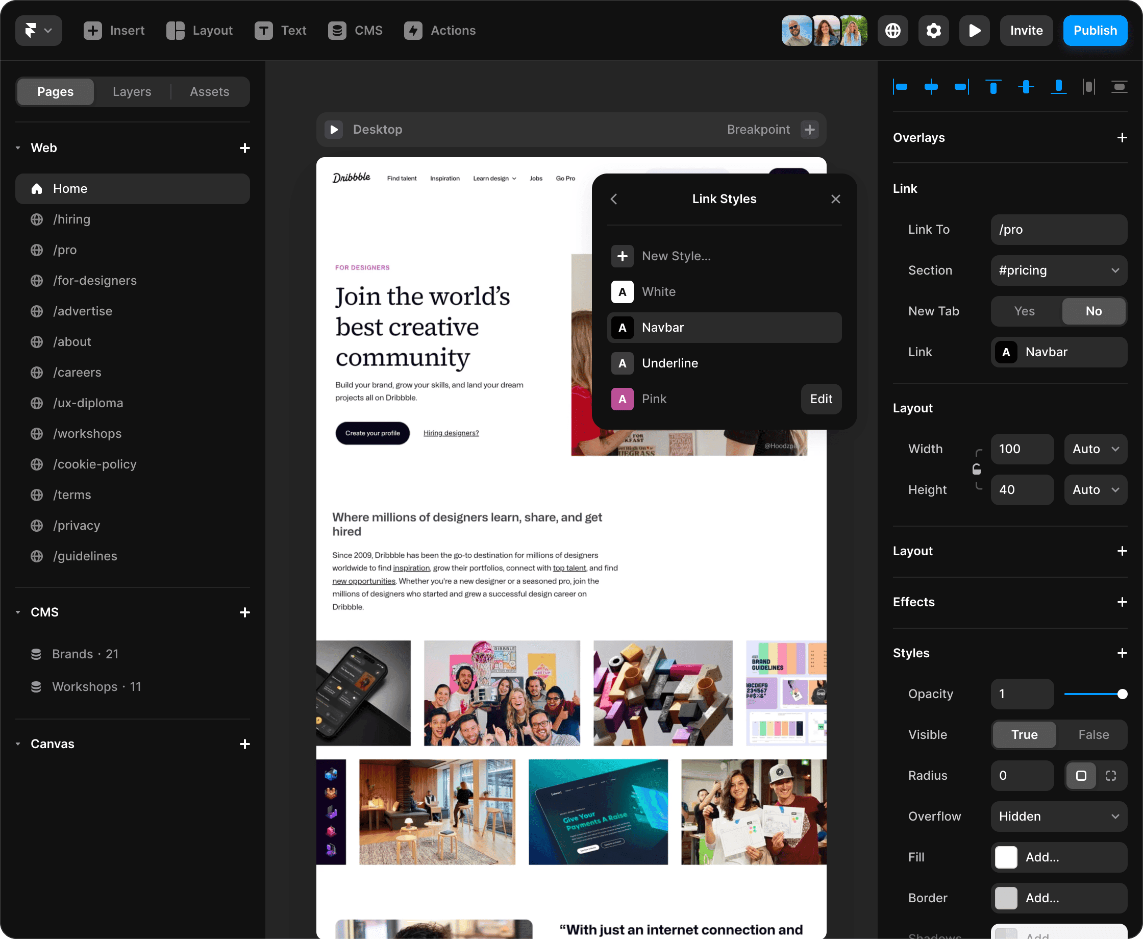
Task: Click the Publish button
Action: pyautogui.click(x=1095, y=30)
